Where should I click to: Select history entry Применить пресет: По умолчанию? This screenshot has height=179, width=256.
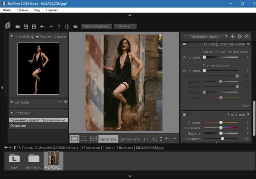[x=38, y=120]
